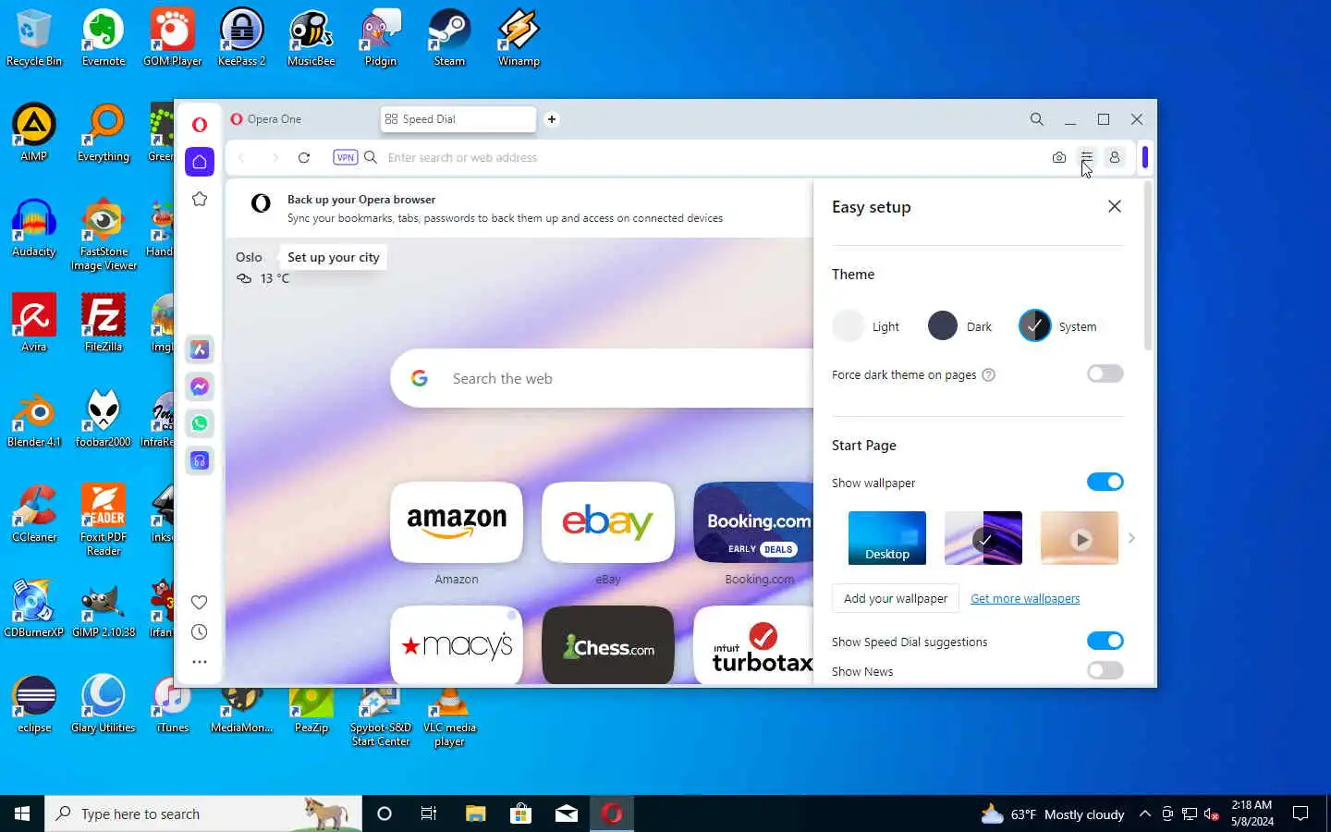Select the KeePass 2 desktop icon
The image size is (1331, 832).
pos(241,39)
